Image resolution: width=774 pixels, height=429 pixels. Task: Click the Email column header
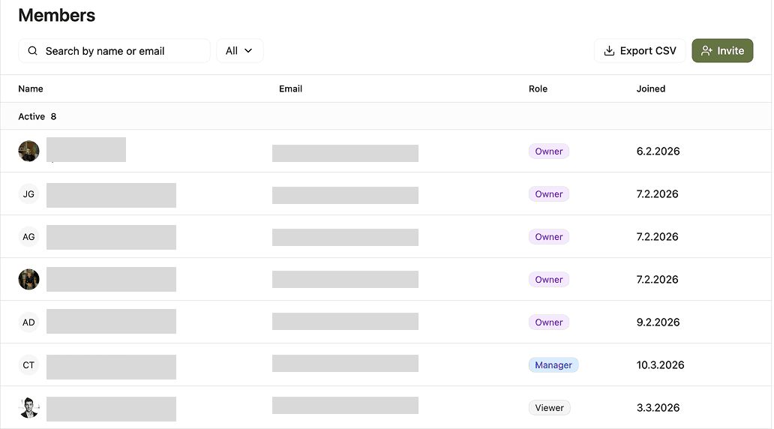click(290, 88)
